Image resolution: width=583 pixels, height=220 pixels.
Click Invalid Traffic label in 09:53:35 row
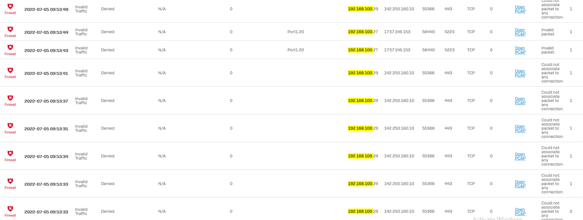(82, 129)
